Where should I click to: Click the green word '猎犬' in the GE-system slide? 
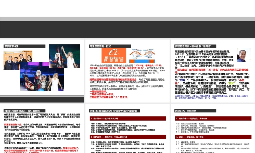232,83
